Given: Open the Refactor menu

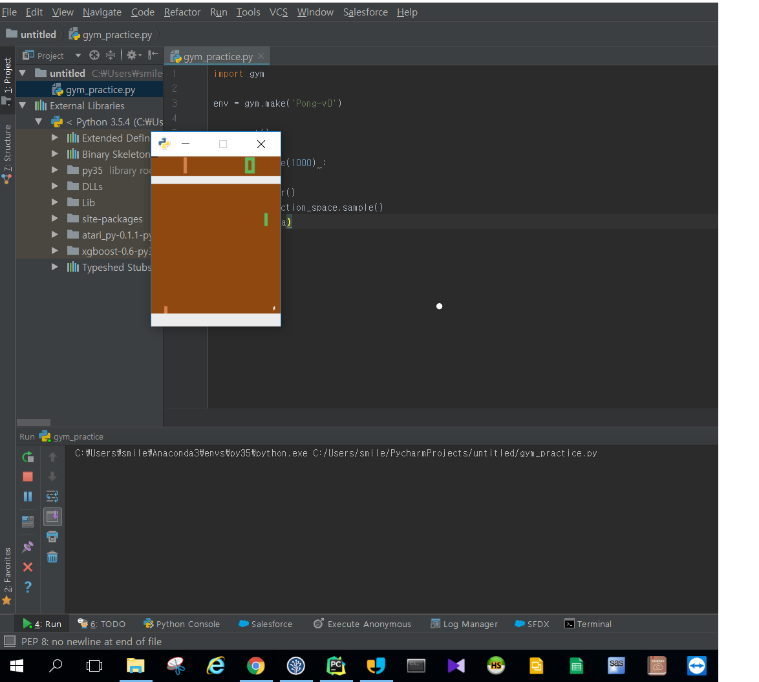Looking at the screenshot, I should click(x=182, y=12).
